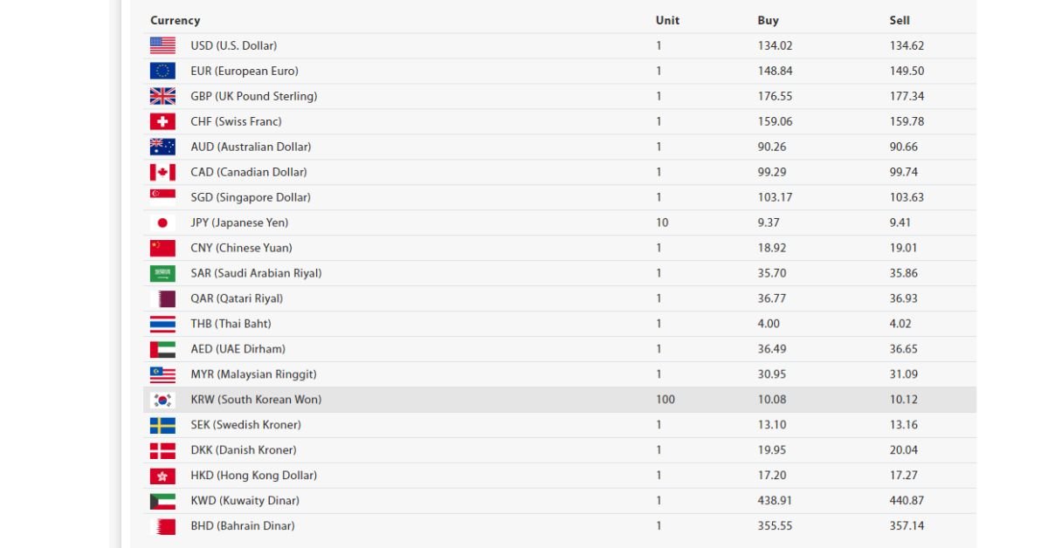Click the Currency column header
Screen dimensions: 1048x548
[175, 20]
